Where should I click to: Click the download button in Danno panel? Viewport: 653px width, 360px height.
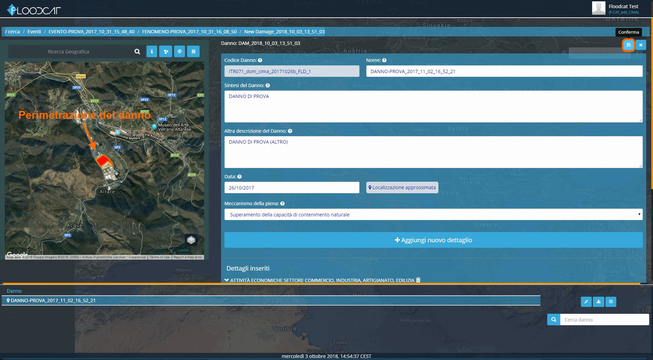pyautogui.click(x=599, y=301)
